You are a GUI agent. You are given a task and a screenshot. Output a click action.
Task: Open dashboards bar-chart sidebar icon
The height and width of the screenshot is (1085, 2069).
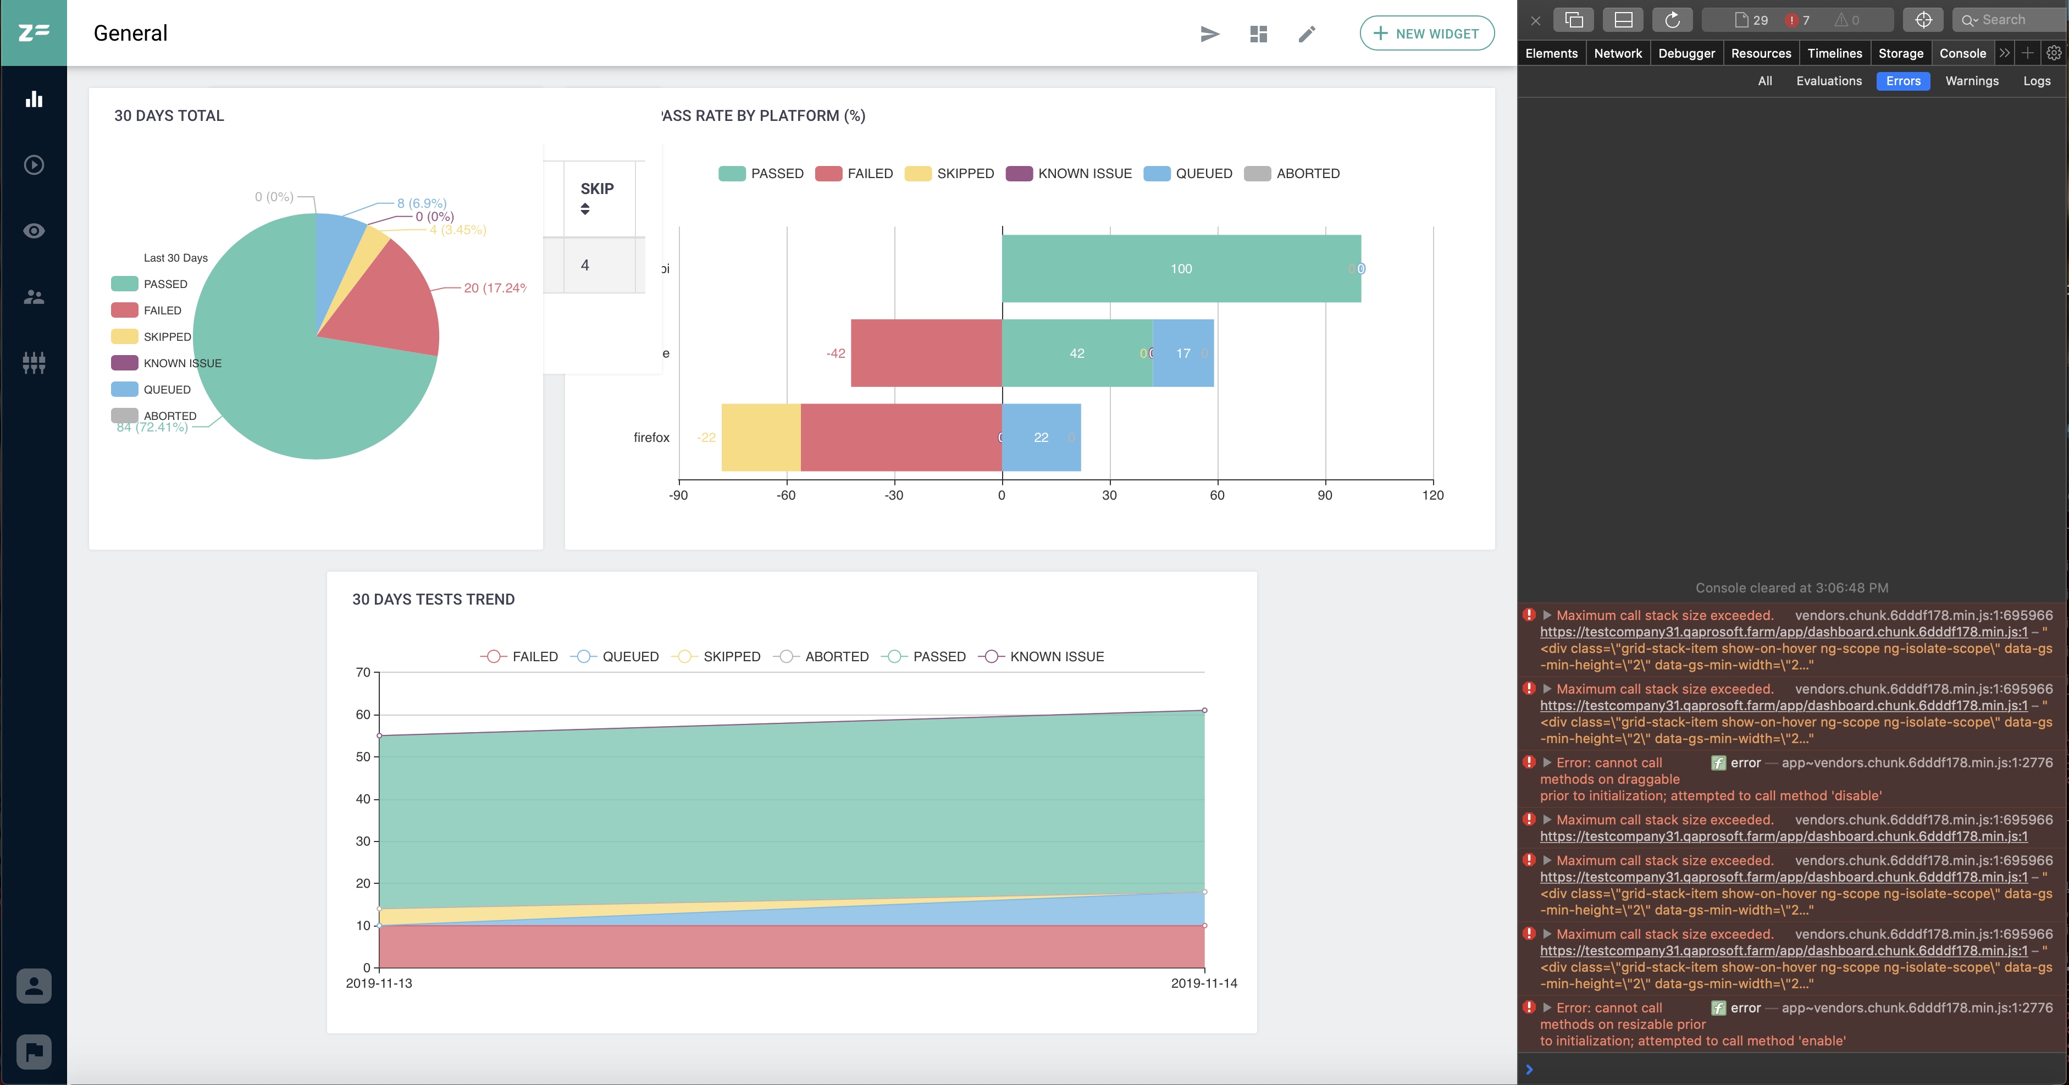point(34,99)
